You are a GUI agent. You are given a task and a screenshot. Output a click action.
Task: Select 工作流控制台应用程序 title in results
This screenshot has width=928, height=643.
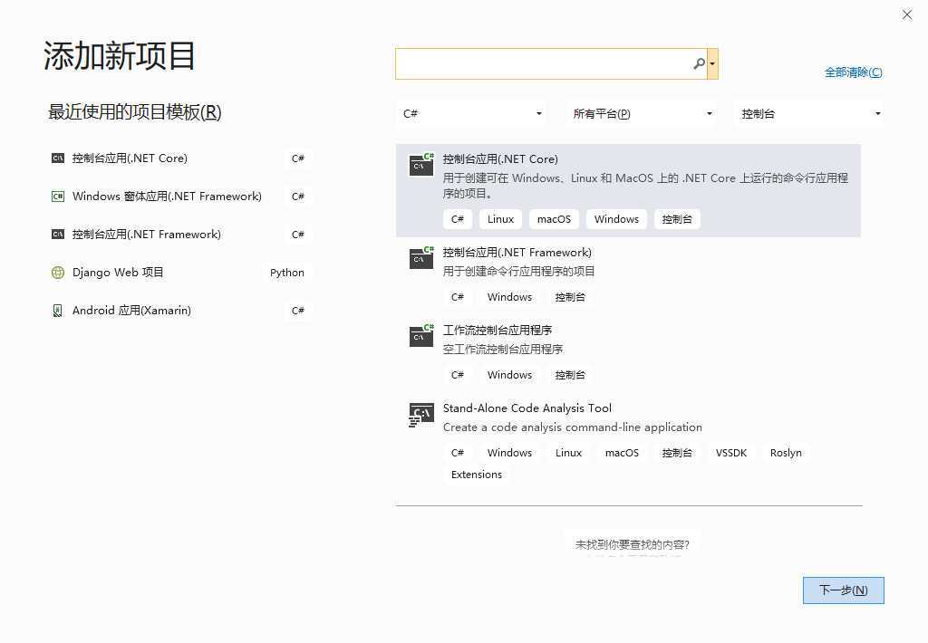[x=498, y=330]
